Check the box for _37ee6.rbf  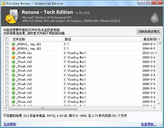[7, 80]
